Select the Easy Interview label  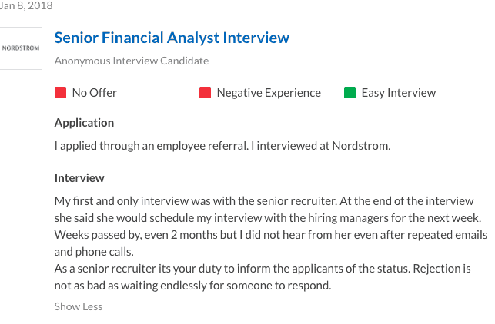click(x=399, y=93)
